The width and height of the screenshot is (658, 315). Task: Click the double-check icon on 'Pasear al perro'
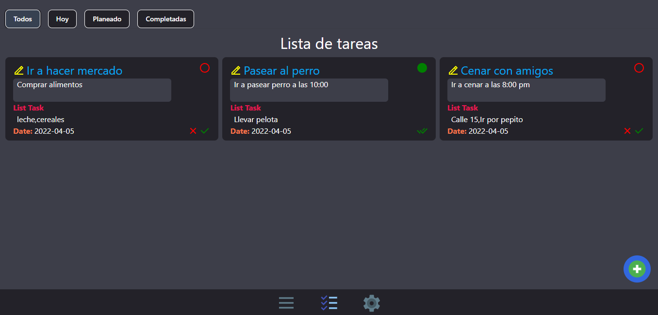coord(422,131)
